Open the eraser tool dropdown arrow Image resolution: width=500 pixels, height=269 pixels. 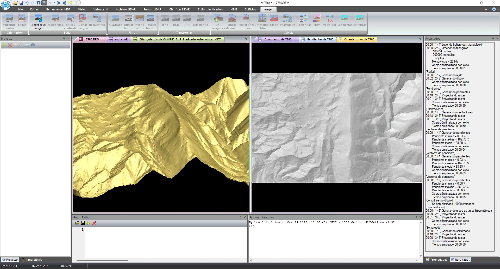[x=54, y=3]
